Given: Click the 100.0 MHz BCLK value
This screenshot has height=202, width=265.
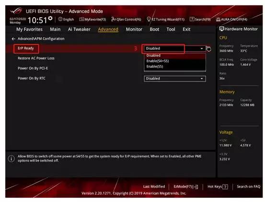Looking at the screenshot, I should pos(227,64).
